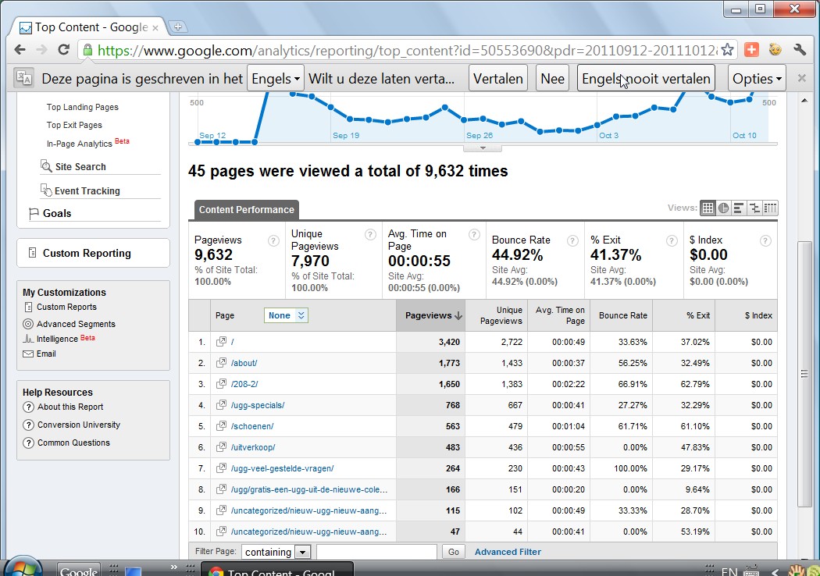Open About this Report help
The height and width of the screenshot is (576, 820).
pyautogui.click(x=70, y=407)
